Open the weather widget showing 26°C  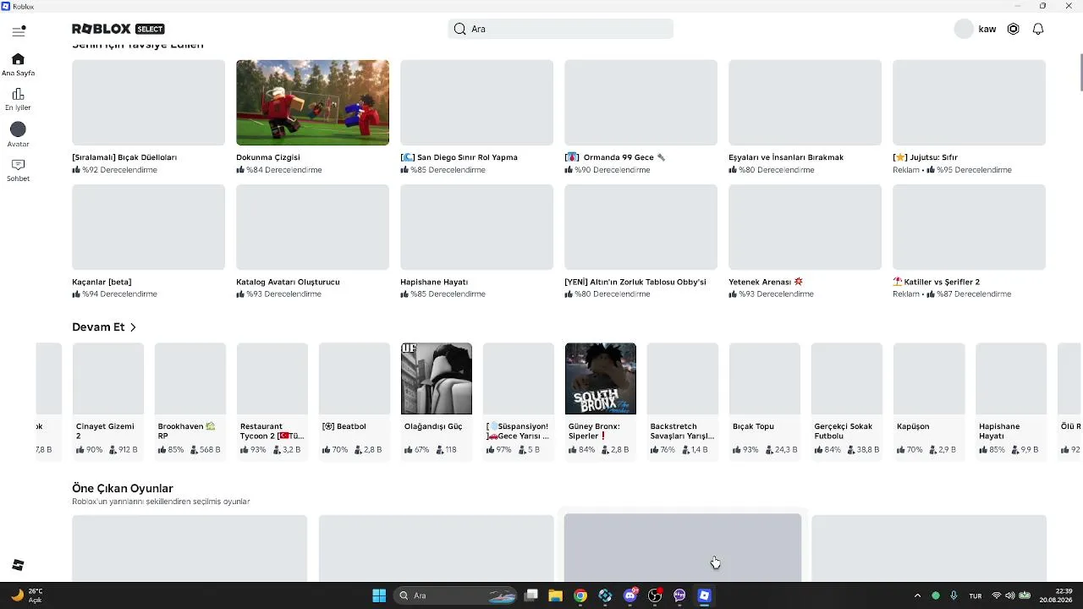pos(25,595)
